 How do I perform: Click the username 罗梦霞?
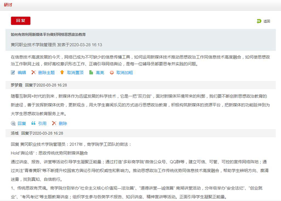pos(16,86)
